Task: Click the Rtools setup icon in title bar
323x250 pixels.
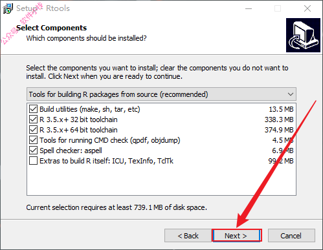Action: pos(8,8)
